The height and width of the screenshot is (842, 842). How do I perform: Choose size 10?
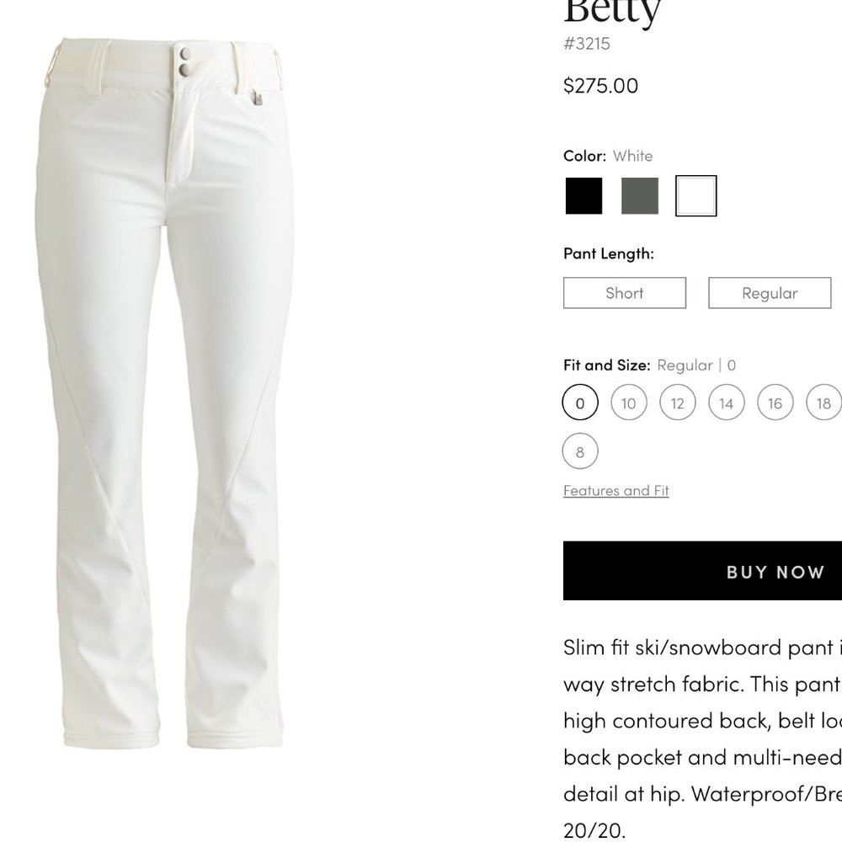click(629, 402)
